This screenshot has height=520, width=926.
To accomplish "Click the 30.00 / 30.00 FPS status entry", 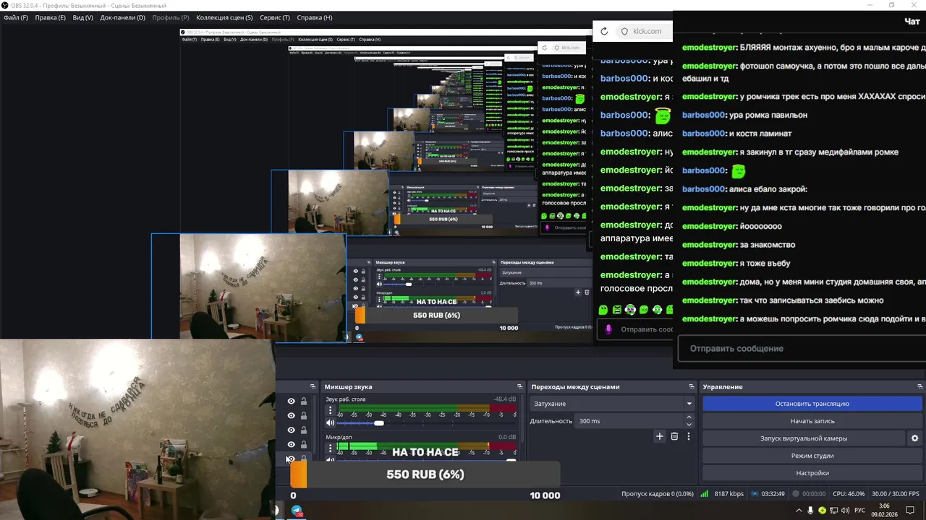I will point(895,494).
